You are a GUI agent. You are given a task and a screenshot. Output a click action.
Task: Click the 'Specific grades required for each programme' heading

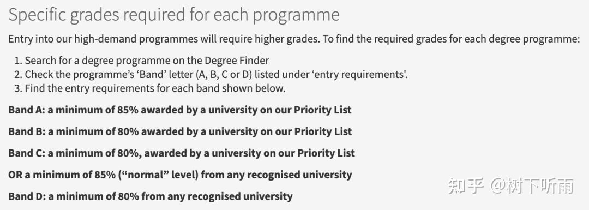click(174, 15)
